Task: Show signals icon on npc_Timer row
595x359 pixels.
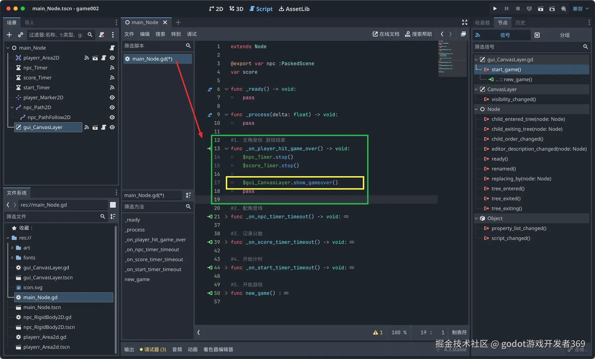Action: [x=112, y=68]
